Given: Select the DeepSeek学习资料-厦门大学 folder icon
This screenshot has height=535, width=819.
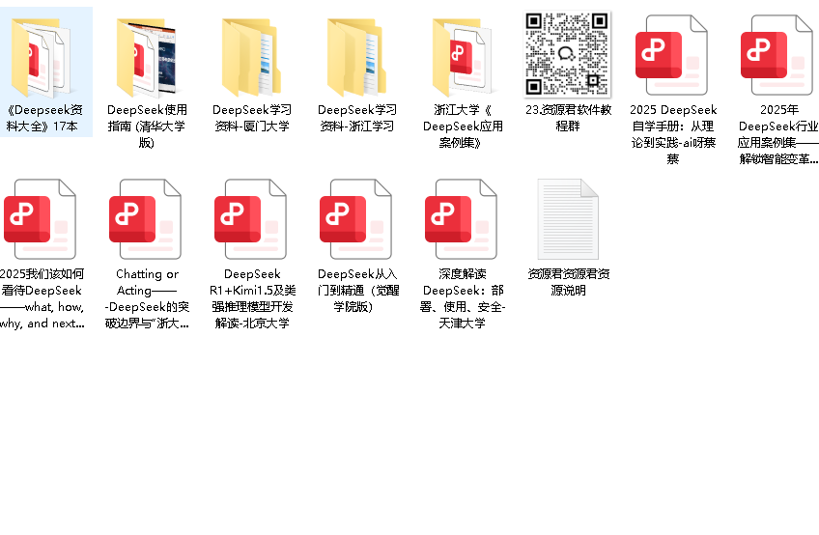Looking at the screenshot, I should pos(252,58).
